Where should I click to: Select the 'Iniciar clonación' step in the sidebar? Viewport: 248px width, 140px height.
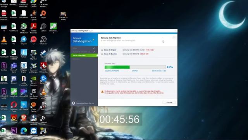(x=84, y=55)
